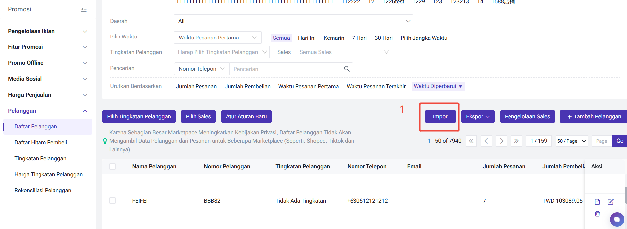The width and height of the screenshot is (627, 229).
Task: Open the 50 / Page size selector
Action: coord(572,141)
